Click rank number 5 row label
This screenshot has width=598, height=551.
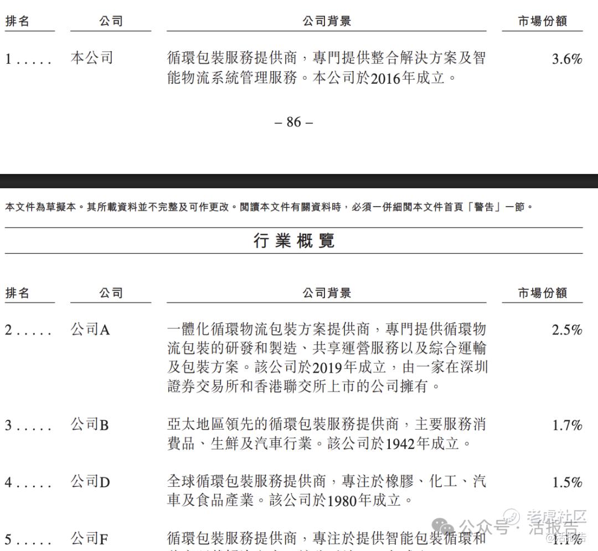click(28, 539)
